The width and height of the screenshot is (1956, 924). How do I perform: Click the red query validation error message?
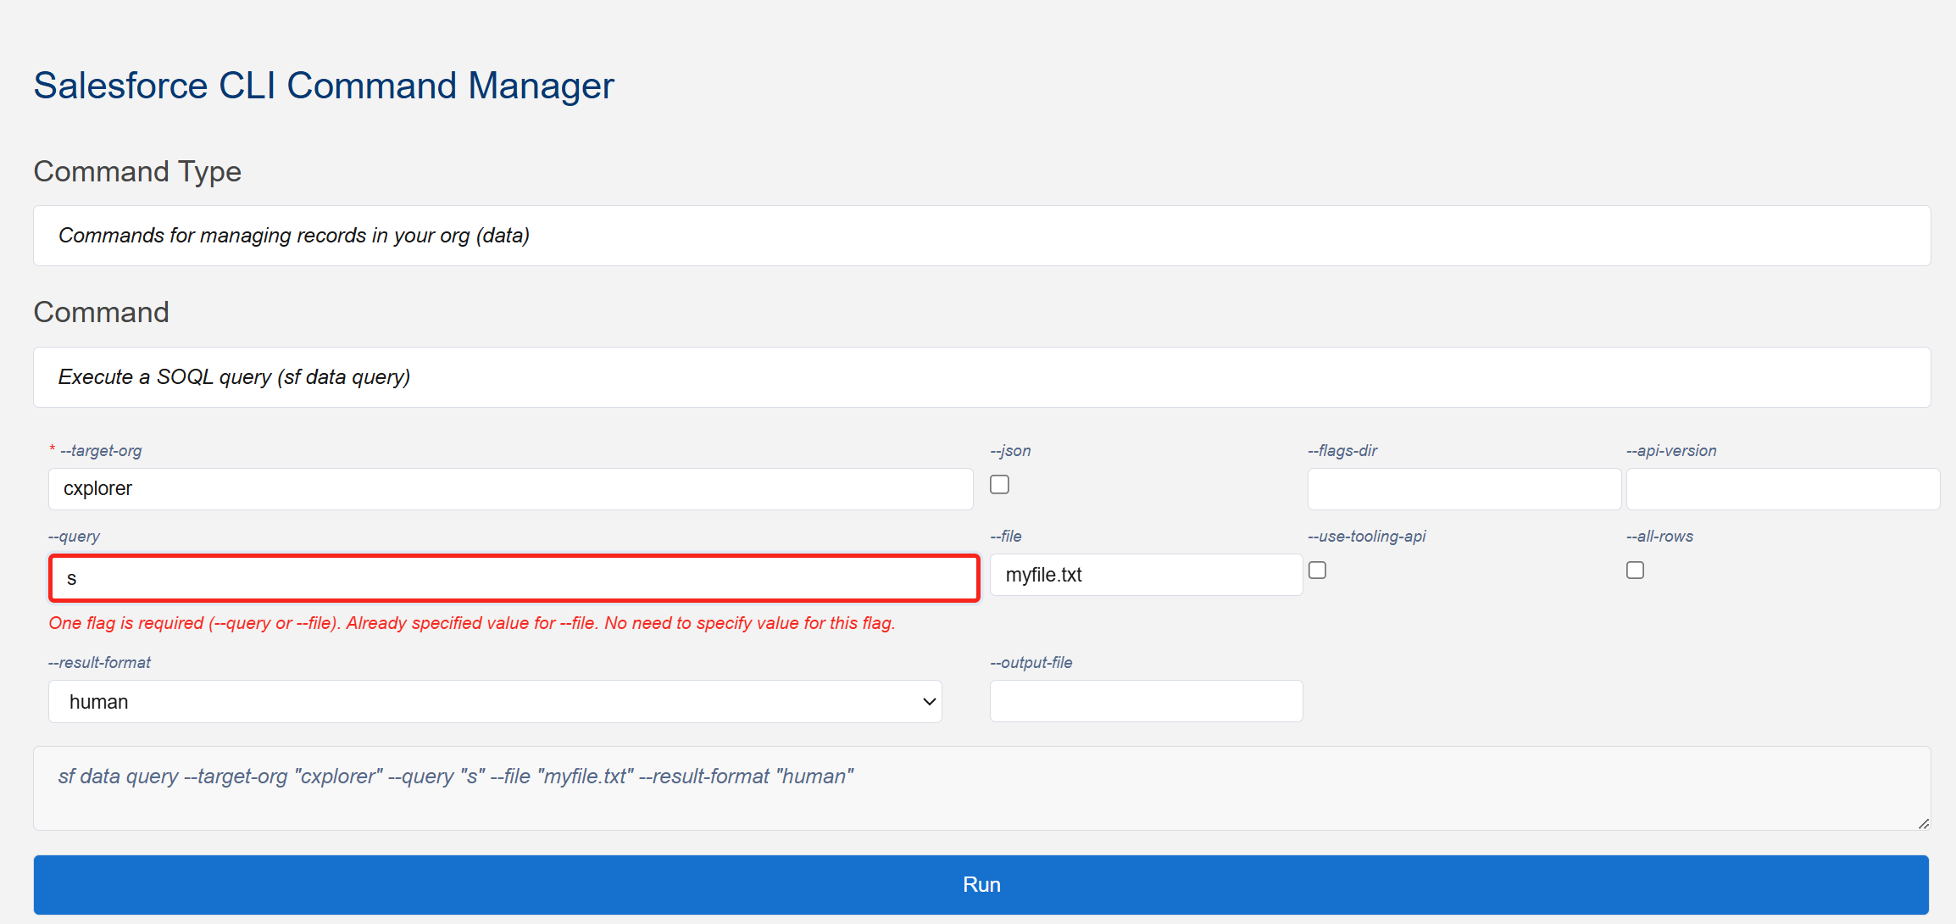tap(471, 623)
